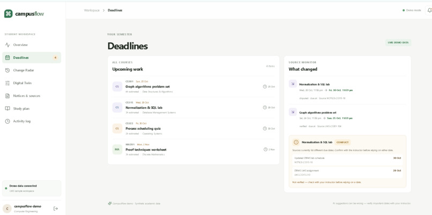Click the Change Radar history icon
Viewport: 432px width, 215px height.
point(8,70)
